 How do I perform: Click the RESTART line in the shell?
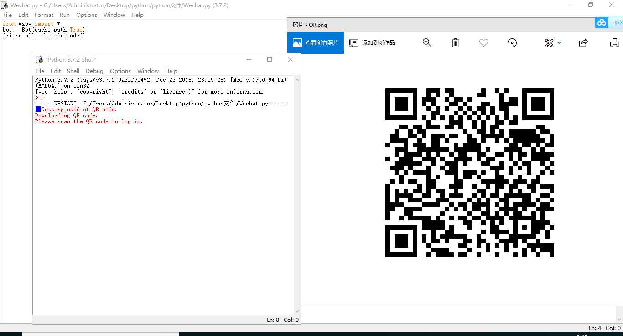tap(161, 104)
